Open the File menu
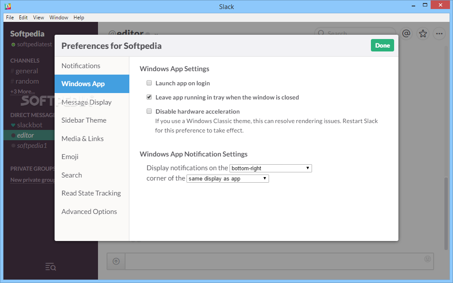 click(x=10, y=18)
